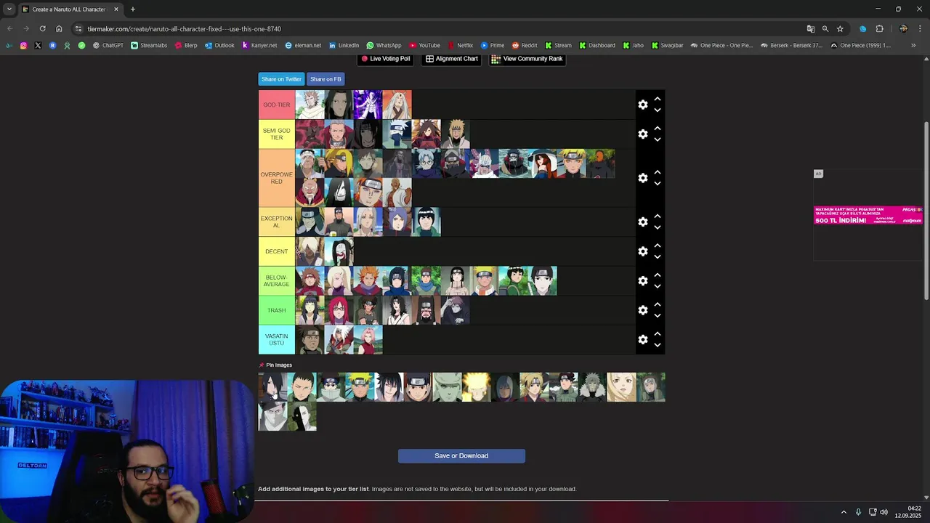The height and width of the screenshot is (523, 930).
Task: Move SEMI GOD TIER row up
Action: point(658,129)
